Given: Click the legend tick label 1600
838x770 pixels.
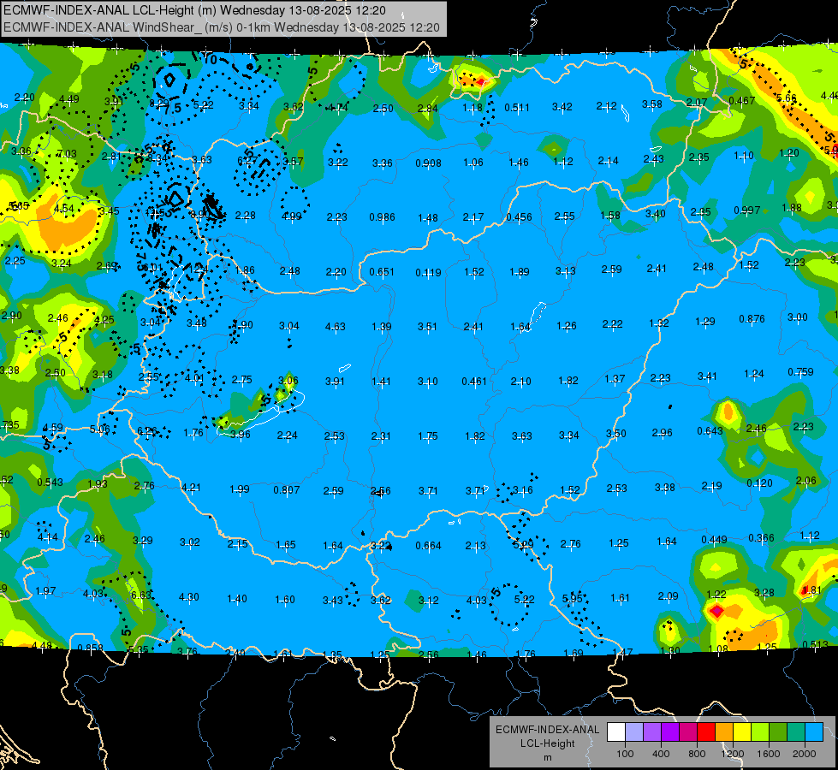Looking at the screenshot, I should (x=769, y=754).
